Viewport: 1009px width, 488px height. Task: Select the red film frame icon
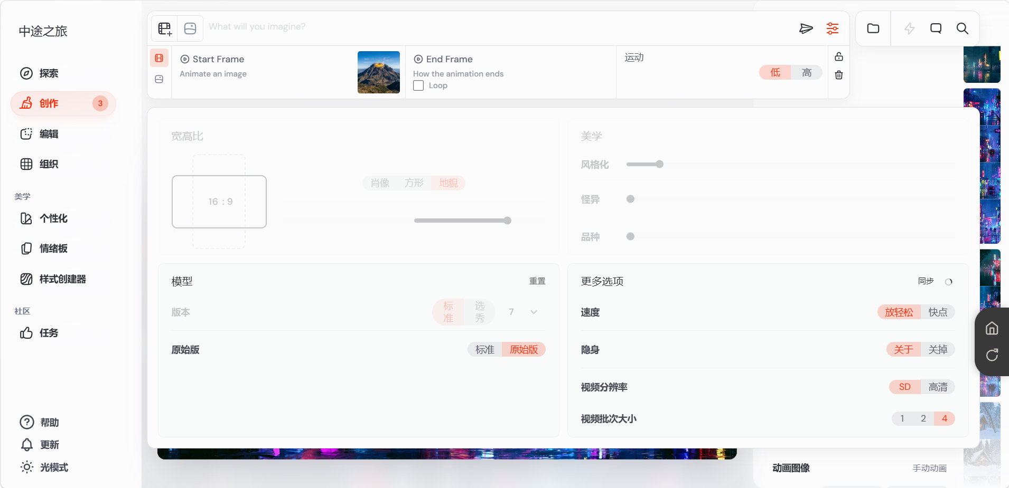coord(159,58)
